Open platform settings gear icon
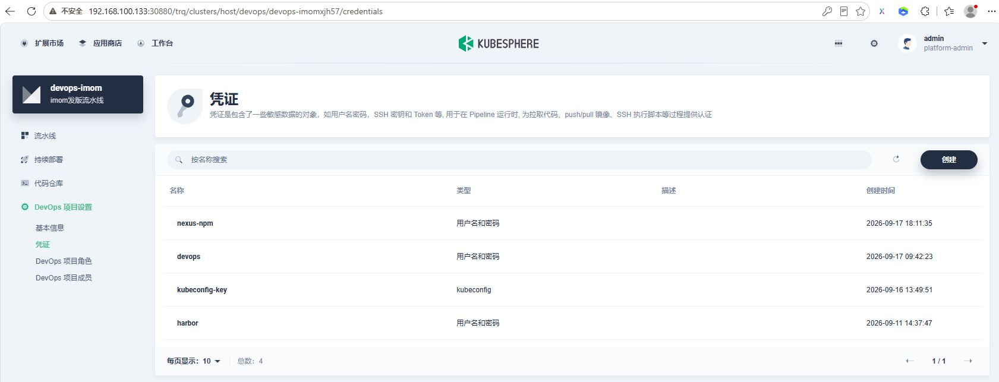 click(x=874, y=43)
